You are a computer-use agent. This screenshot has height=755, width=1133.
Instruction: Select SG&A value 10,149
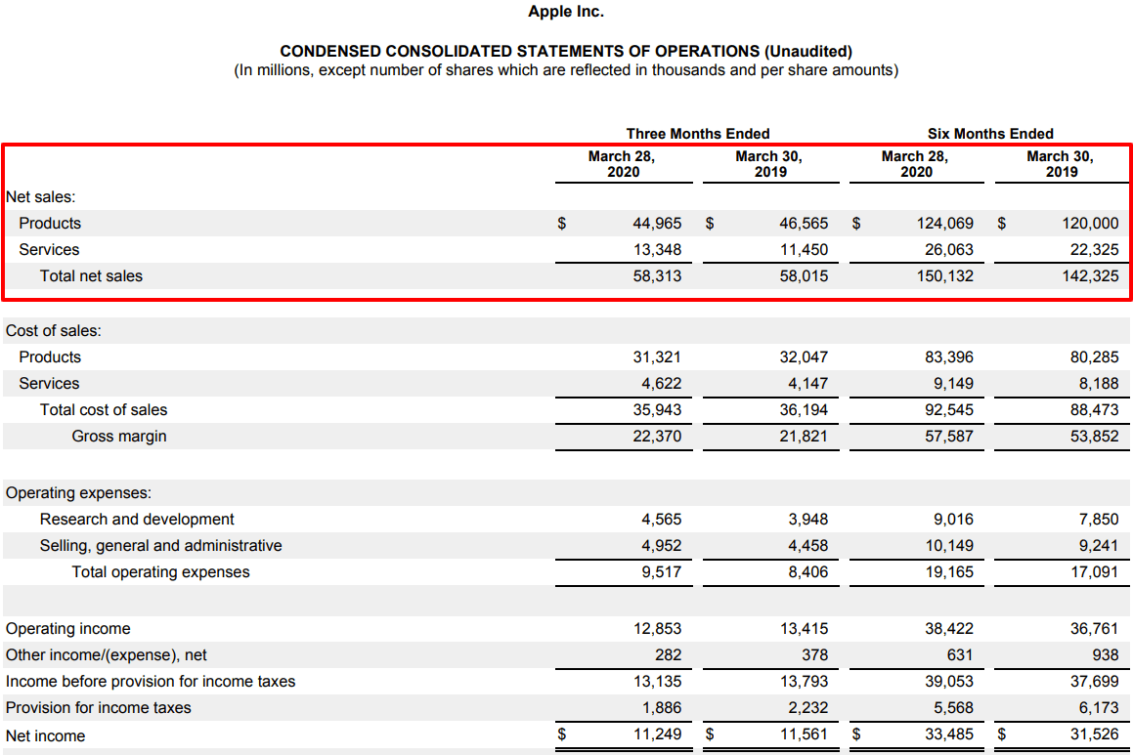[949, 546]
